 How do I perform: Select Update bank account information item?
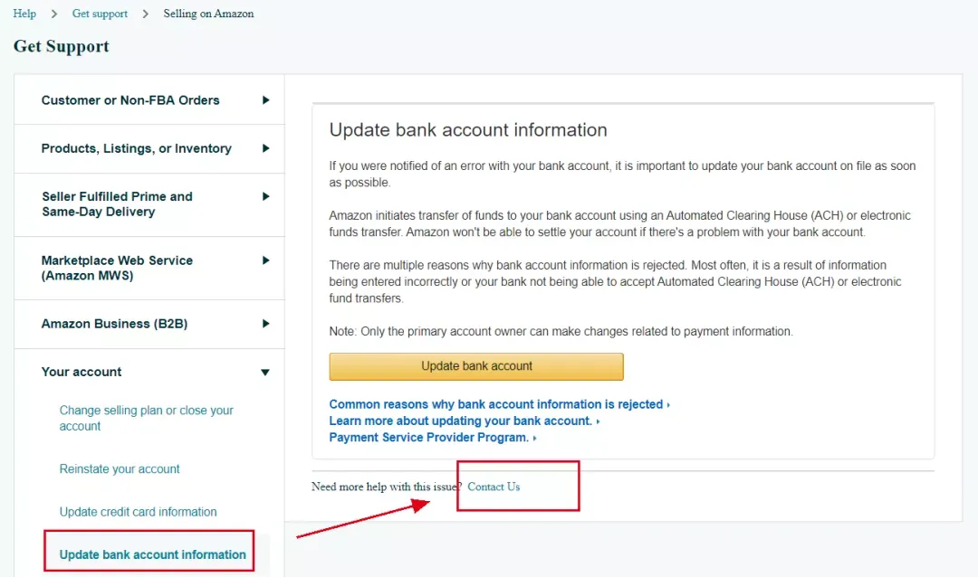pyautogui.click(x=152, y=554)
